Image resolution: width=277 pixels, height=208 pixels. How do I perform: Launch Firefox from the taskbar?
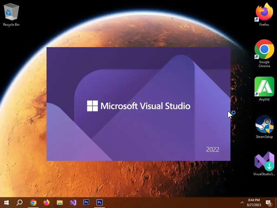47,203
